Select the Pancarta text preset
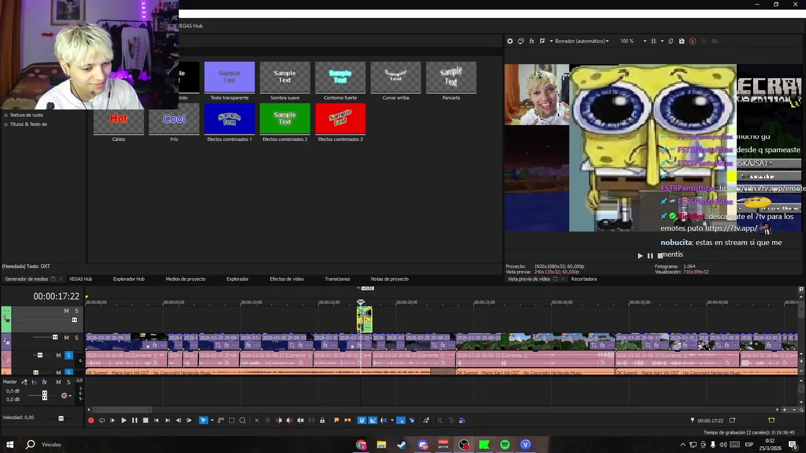Screen dimensions: 806x453 click(451, 77)
